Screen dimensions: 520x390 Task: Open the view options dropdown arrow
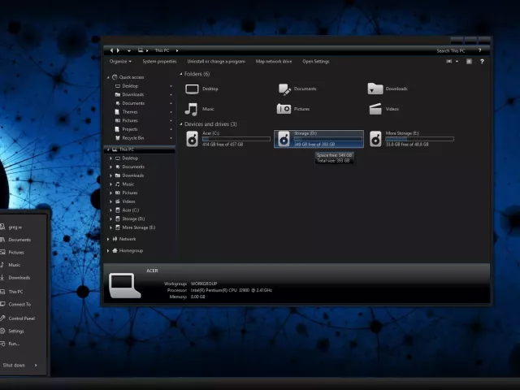[457, 62]
